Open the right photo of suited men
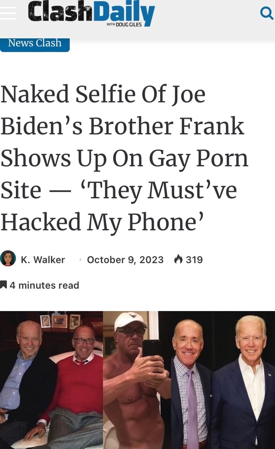The width and height of the screenshot is (275, 449). tap(223, 380)
